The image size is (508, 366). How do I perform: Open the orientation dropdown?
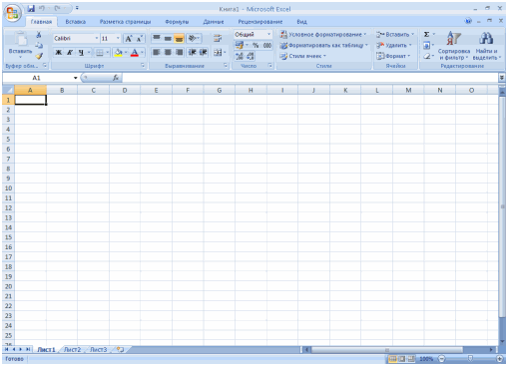point(194,38)
